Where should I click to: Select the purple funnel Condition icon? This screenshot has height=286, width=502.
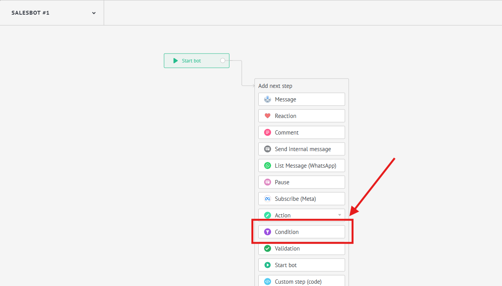coord(267,232)
